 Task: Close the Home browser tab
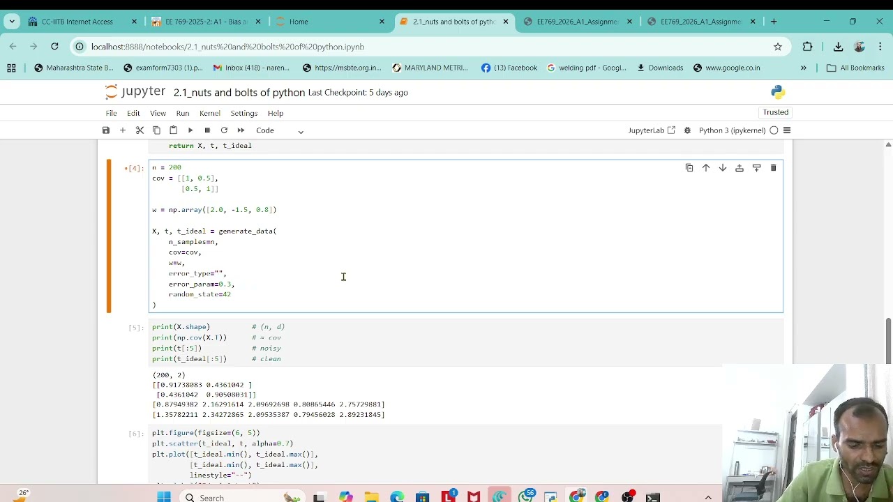[382, 22]
